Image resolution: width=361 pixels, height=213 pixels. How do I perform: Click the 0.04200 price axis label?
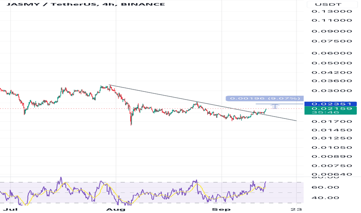click(332, 72)
